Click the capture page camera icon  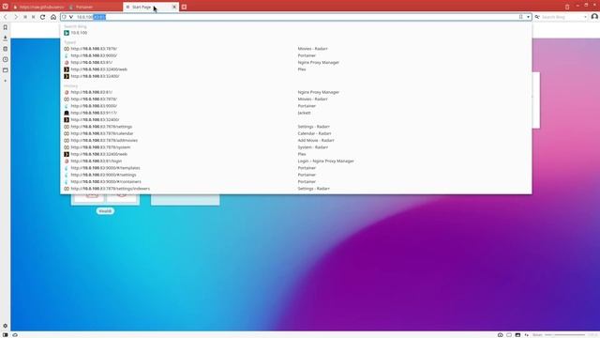click(500, 334)
